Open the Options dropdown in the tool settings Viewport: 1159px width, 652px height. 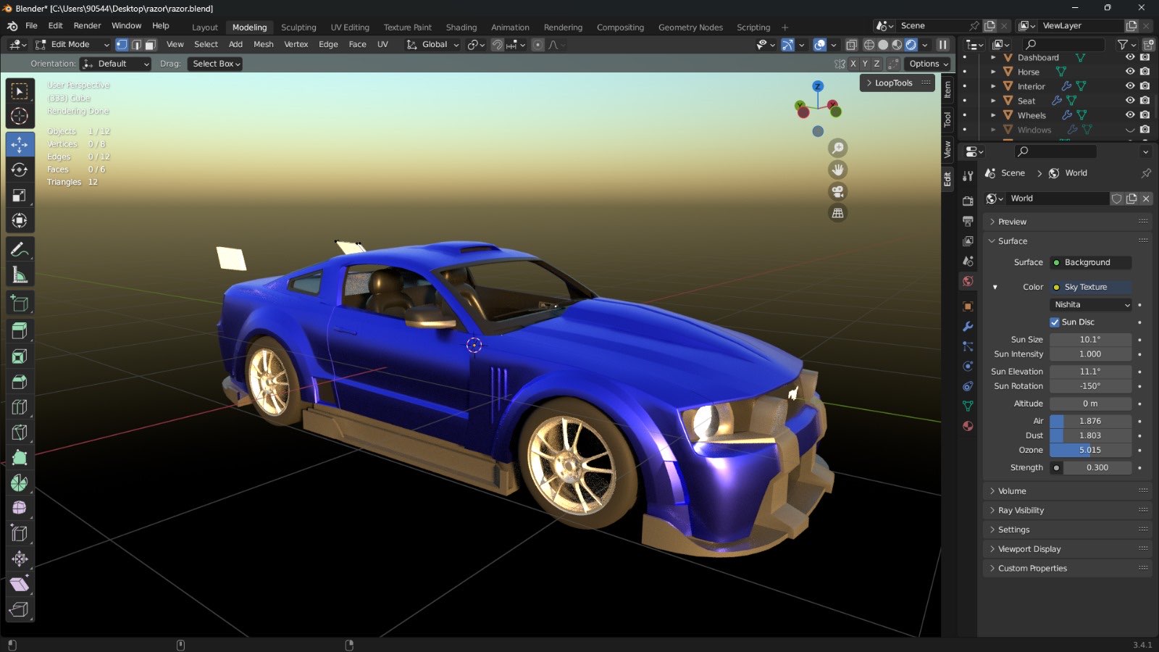pyautogui.click(x=928, y=64)
